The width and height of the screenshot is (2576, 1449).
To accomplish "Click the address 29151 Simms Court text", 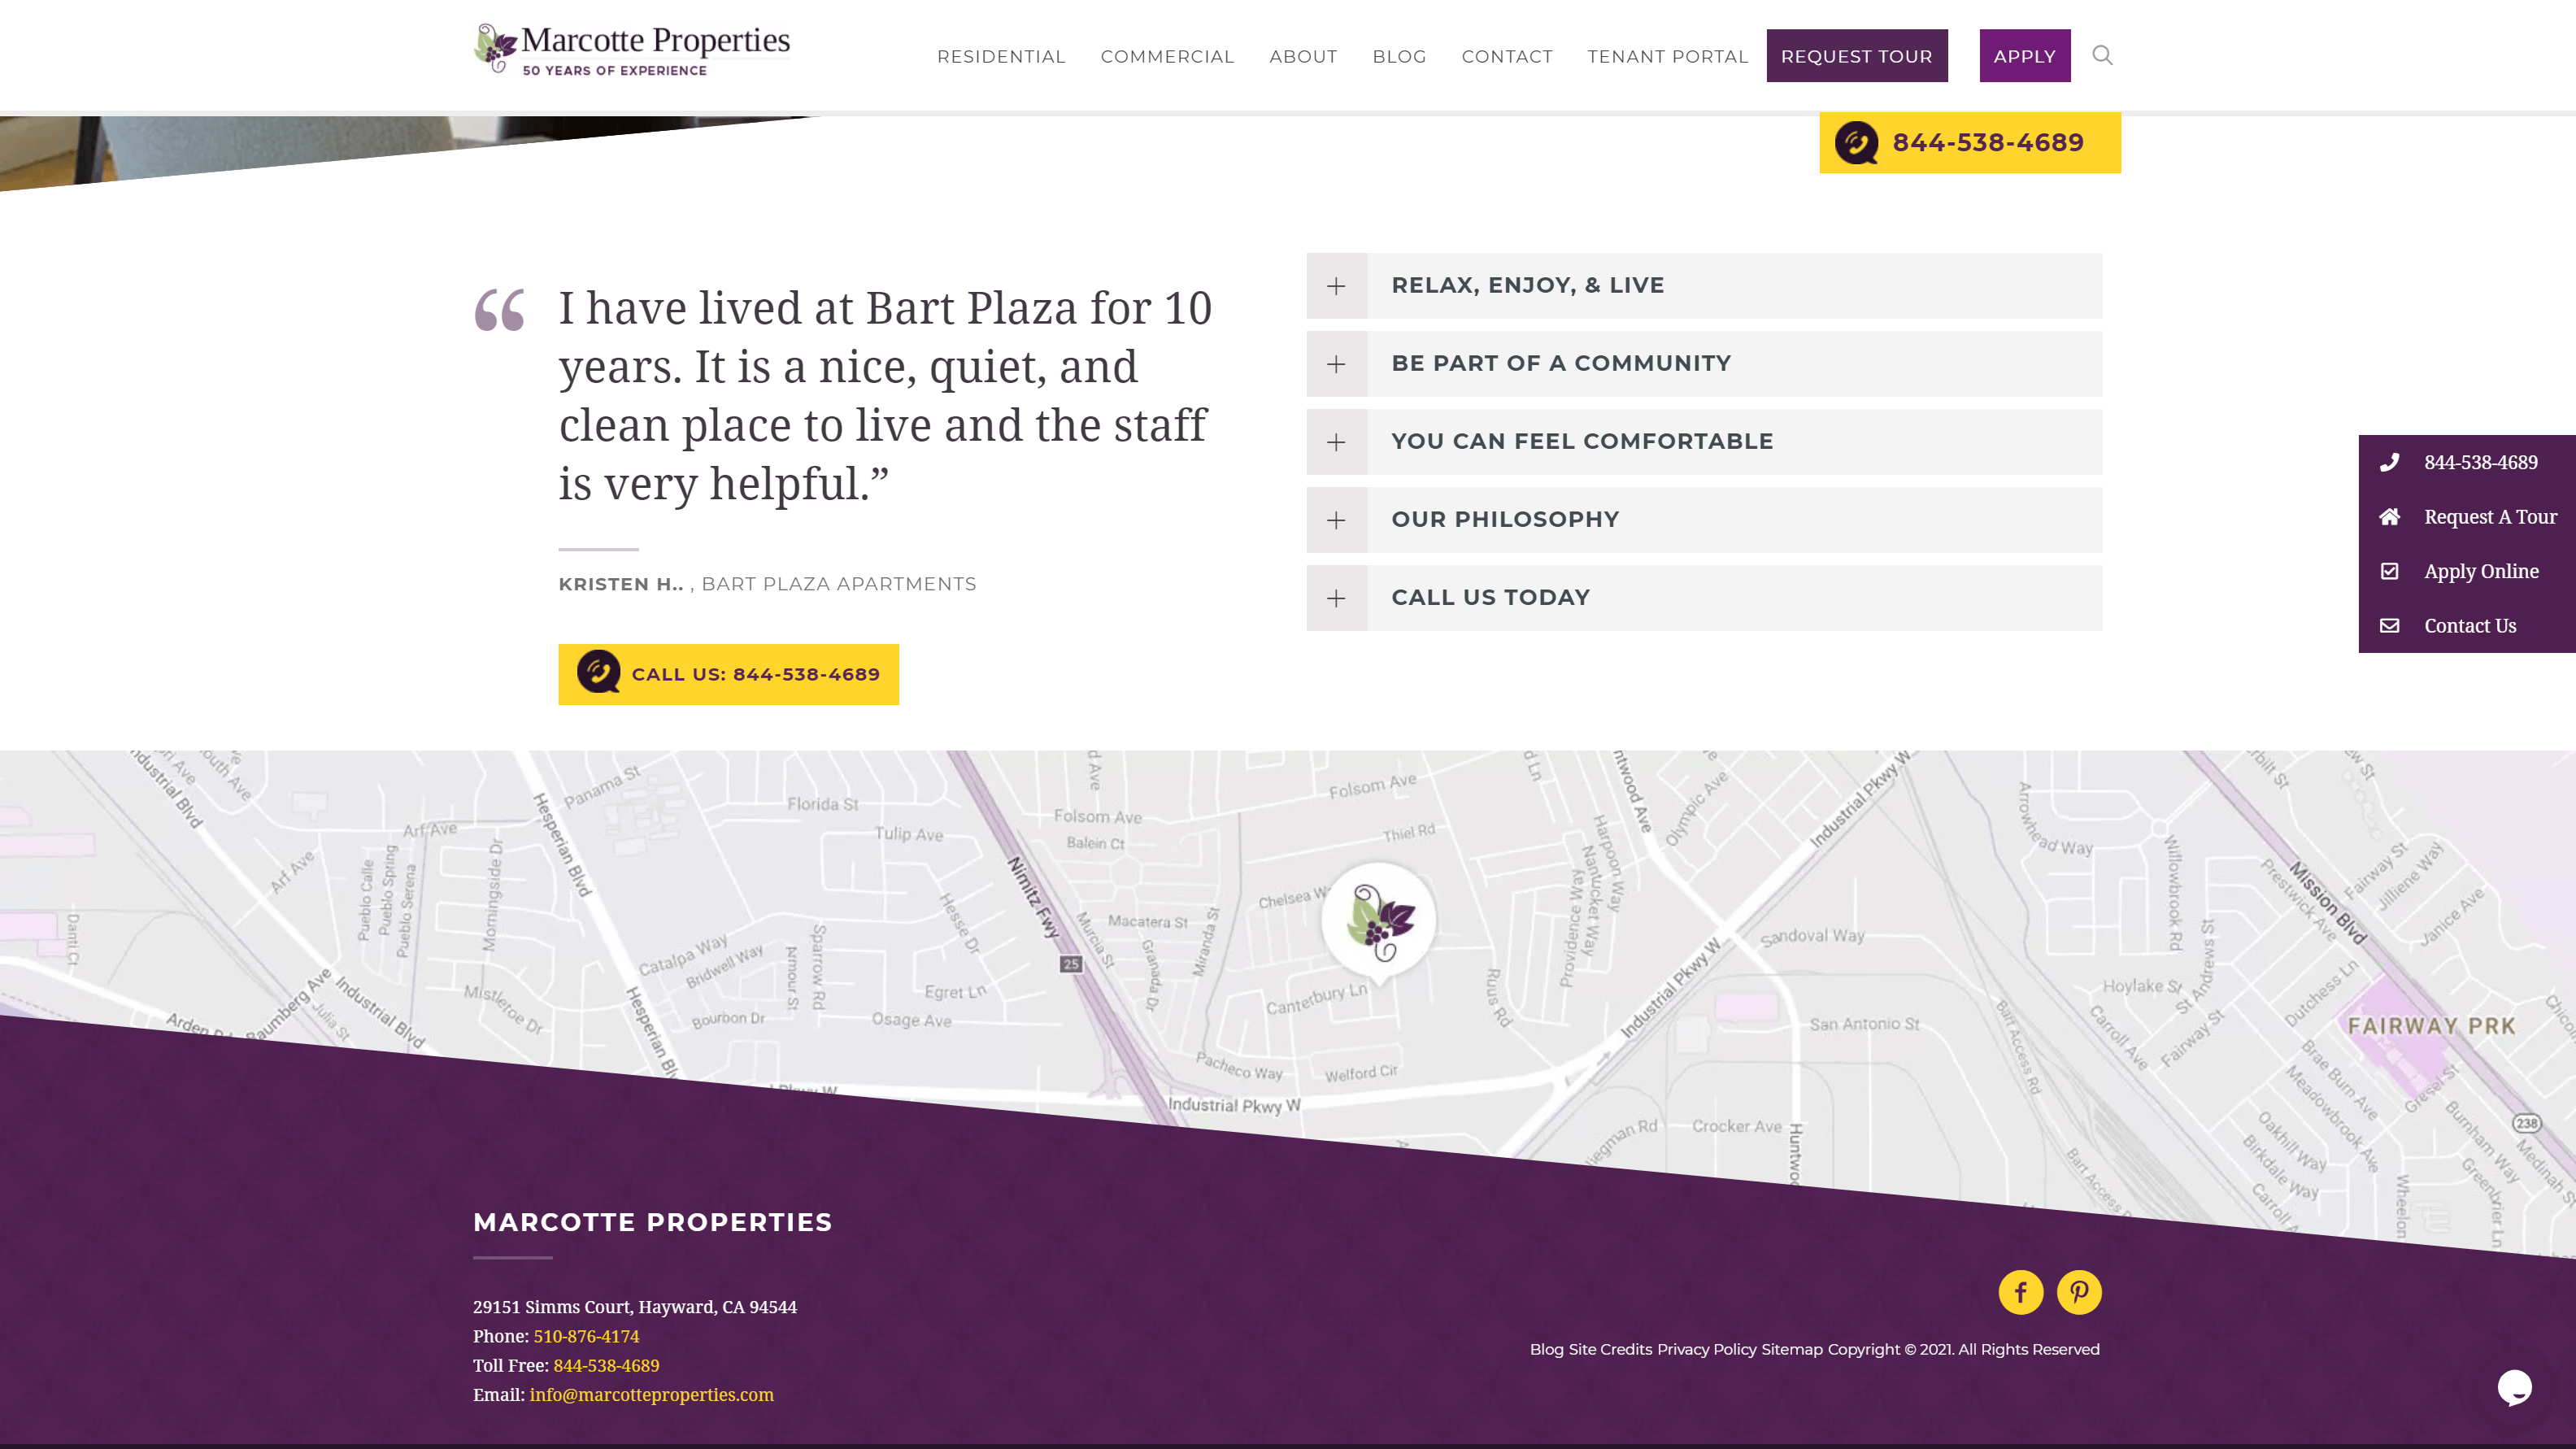I will coord(635,1307).
